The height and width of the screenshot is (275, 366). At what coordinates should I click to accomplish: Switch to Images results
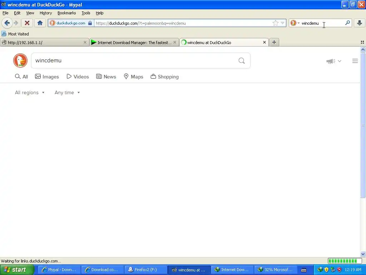[47, 77]
